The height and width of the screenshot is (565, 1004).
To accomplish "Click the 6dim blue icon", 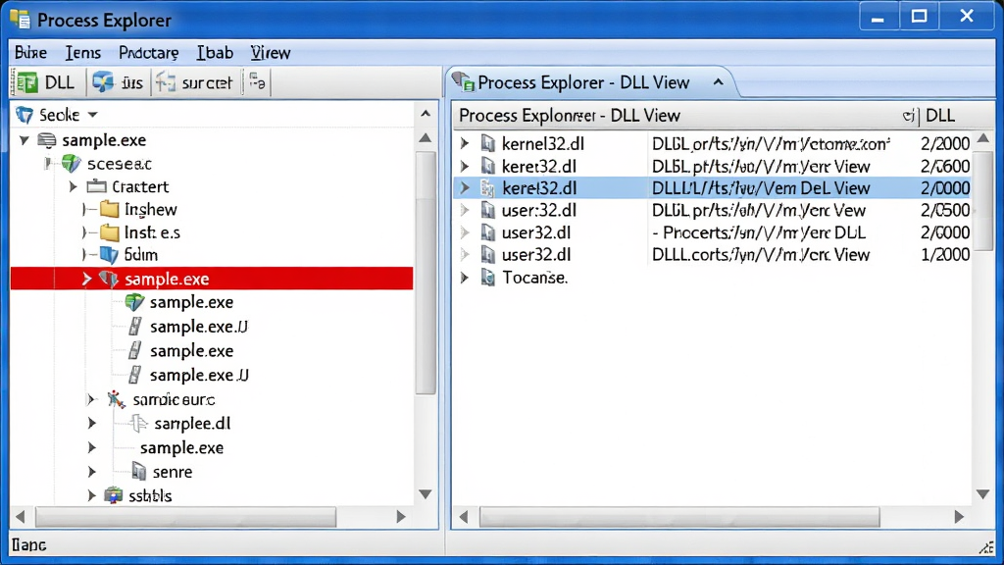I will (x=109, y=255).
